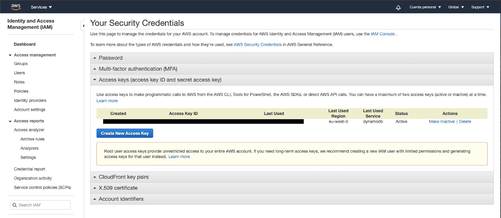
Task: Collapse the Access keys section
Action: 292,80
